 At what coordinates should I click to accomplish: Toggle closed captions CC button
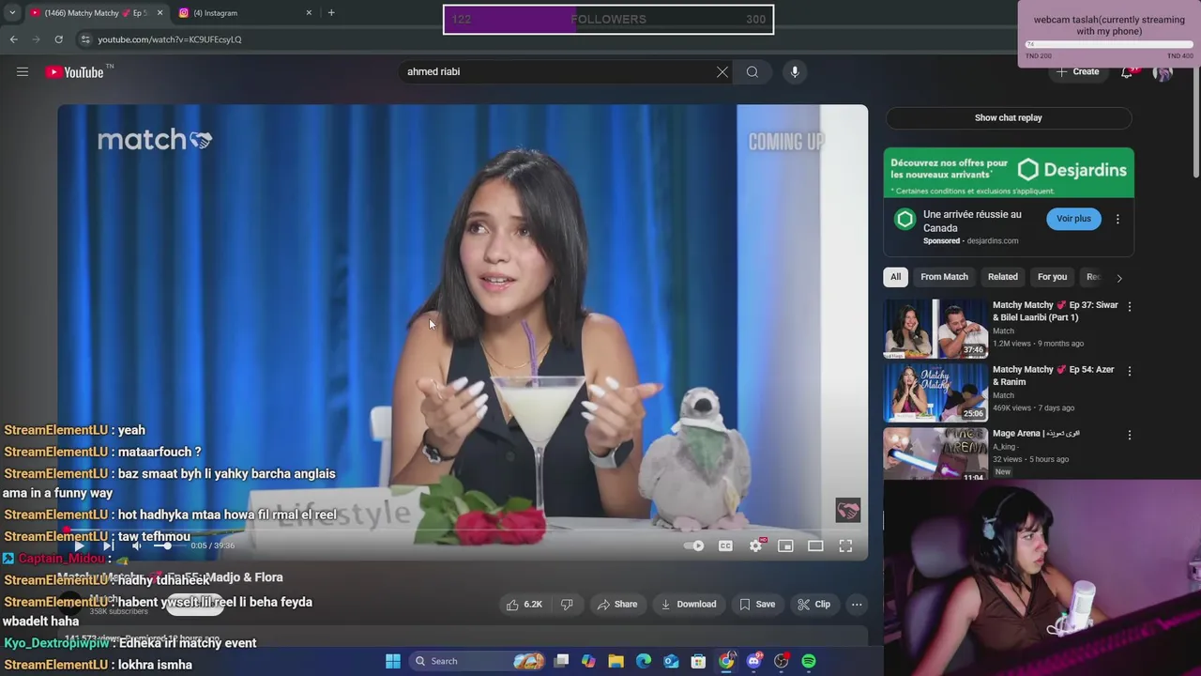[x=725, y=545]
